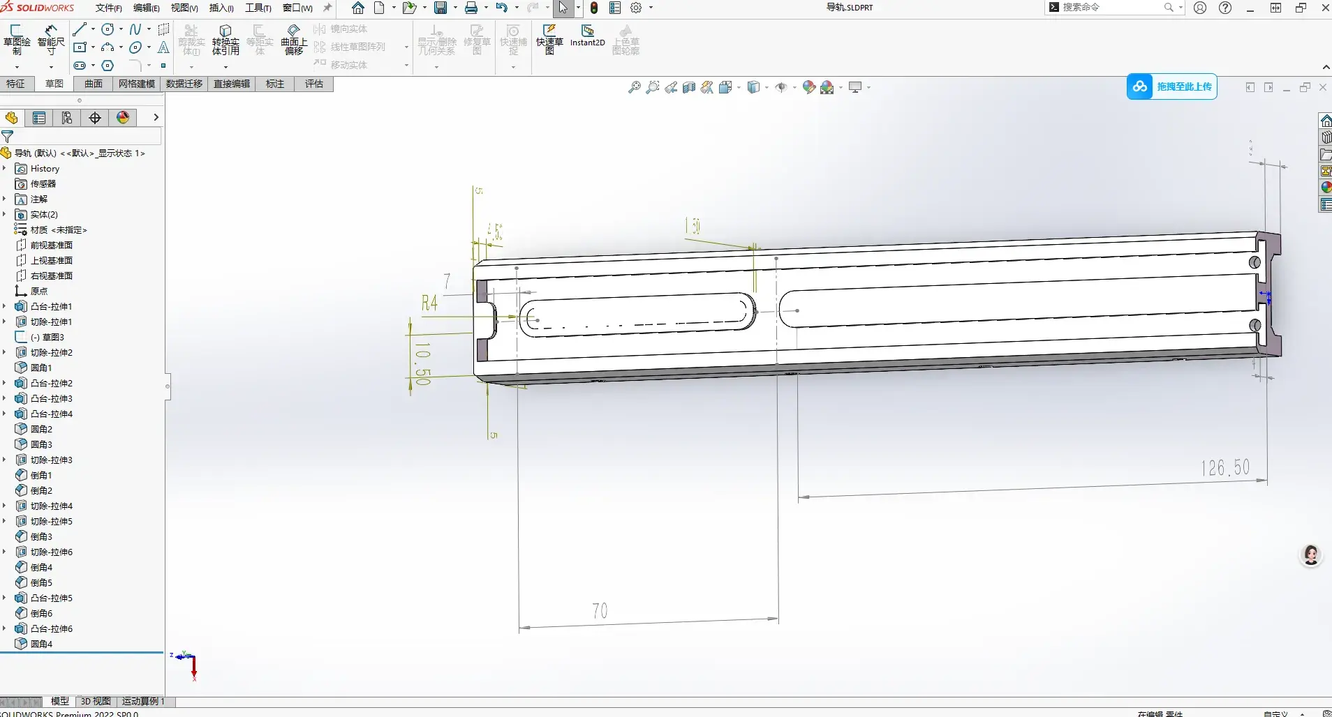Viewport: 1332px width, 717px height.
Task: Toggle Instant2D mode
Action: pyautogui.click(x=587, y=36)
